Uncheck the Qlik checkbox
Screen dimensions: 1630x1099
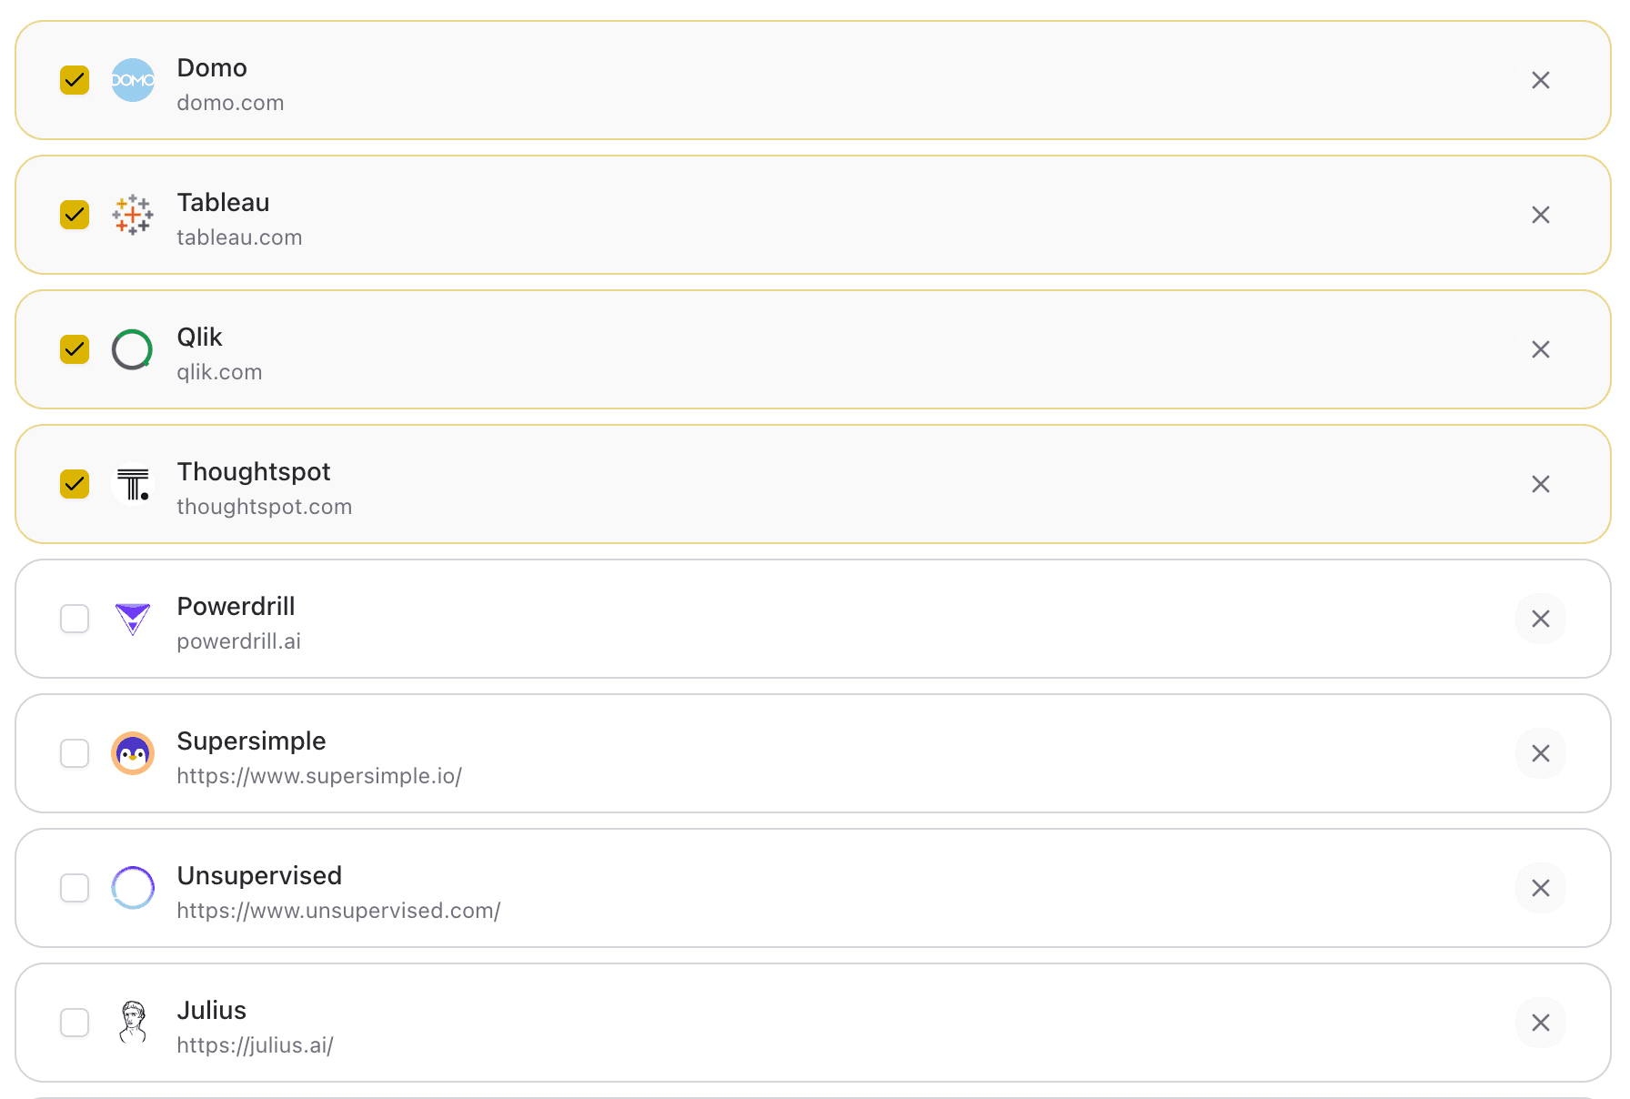point(74,349)
